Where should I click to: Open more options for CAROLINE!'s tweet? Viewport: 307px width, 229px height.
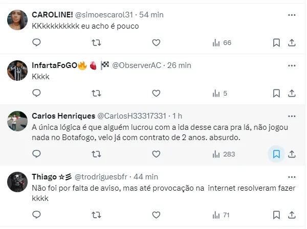292,15
